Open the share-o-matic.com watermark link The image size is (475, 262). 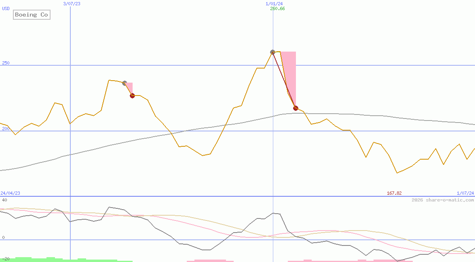click(x=443, y=200)
